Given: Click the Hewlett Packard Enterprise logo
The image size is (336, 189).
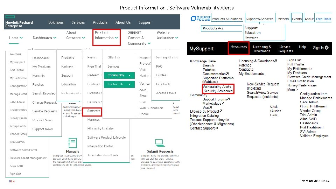Looking at the screenshot, I should [19, 22].
